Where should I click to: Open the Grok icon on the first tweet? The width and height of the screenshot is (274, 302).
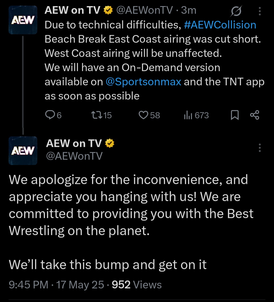click(x=236, y=11)
